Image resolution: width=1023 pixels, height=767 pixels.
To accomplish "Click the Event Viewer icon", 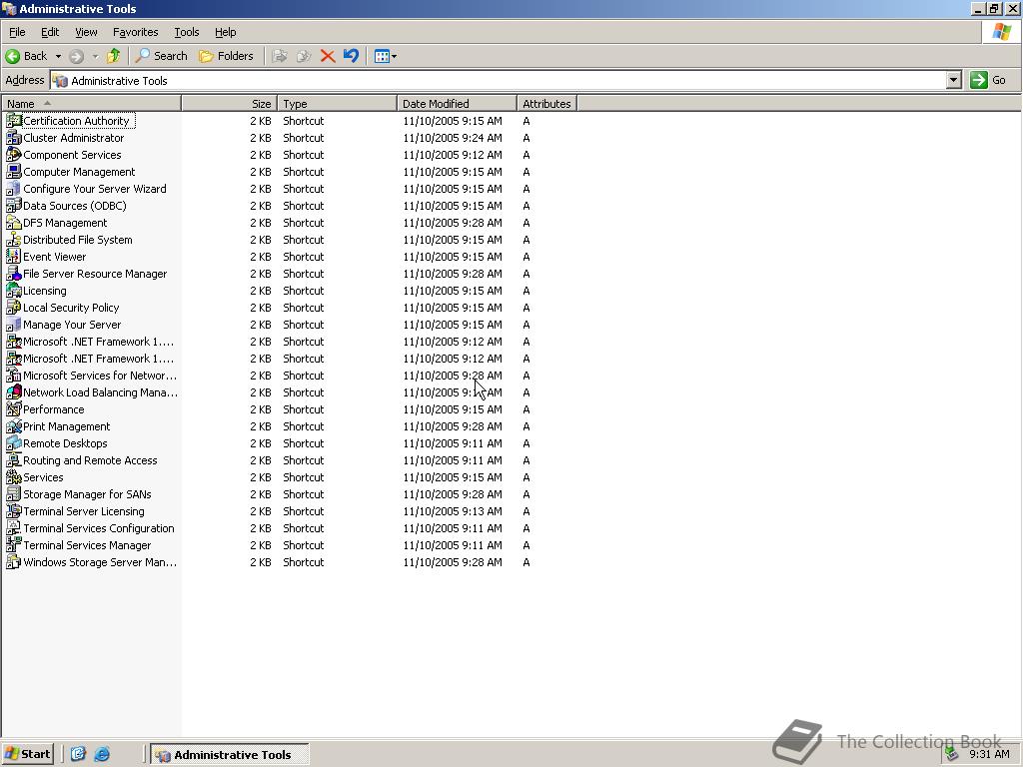I will click(13, 257).
